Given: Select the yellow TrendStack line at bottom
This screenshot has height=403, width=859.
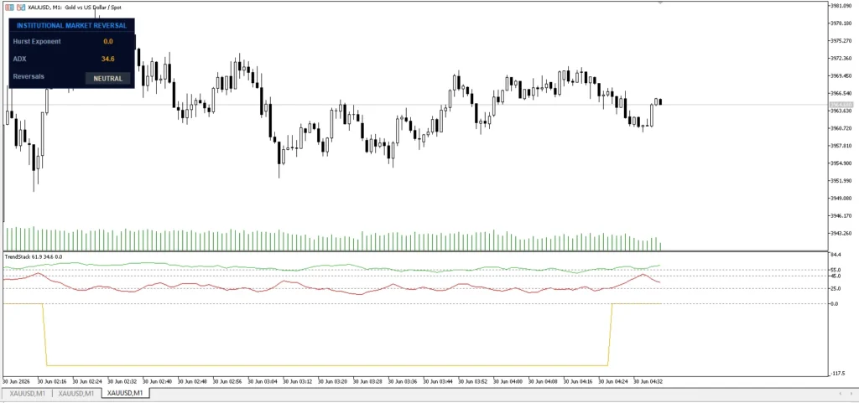Looking at the screenshot, I should pos(329,365).
